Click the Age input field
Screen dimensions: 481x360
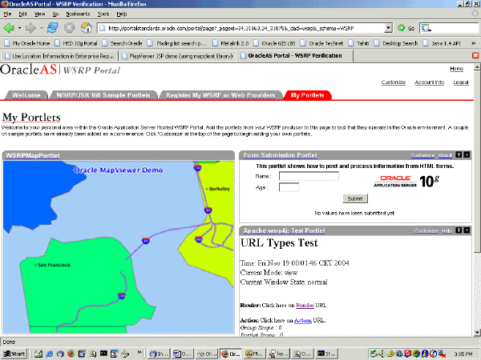pyautogui.click(x=289, y=187)
